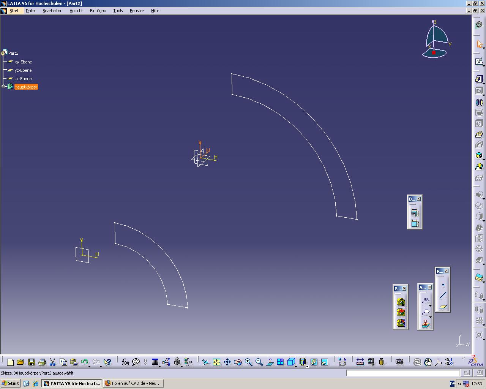Open the Formula f(x) tool
The image size is (486, 389).
(125, 362)
